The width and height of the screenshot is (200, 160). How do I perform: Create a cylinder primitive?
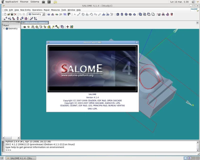tap(122, 14)
